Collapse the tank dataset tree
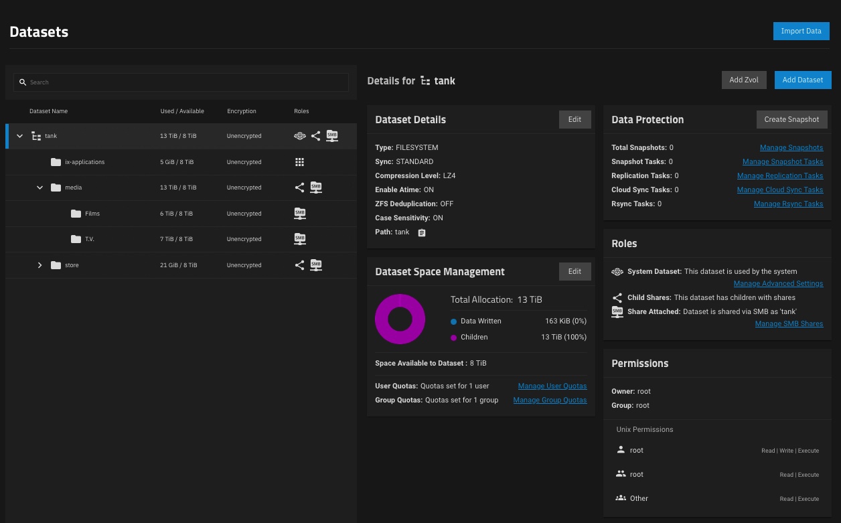The width and height of the screenshot is (841, 523). click(x=20, y=136)
